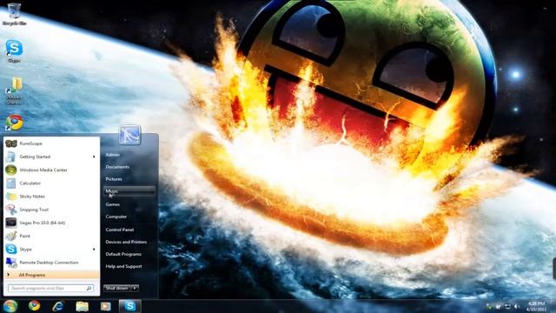Open Devices and Printers
The image size is (556, 313).
pyautogui.click(x=126, y=242)
